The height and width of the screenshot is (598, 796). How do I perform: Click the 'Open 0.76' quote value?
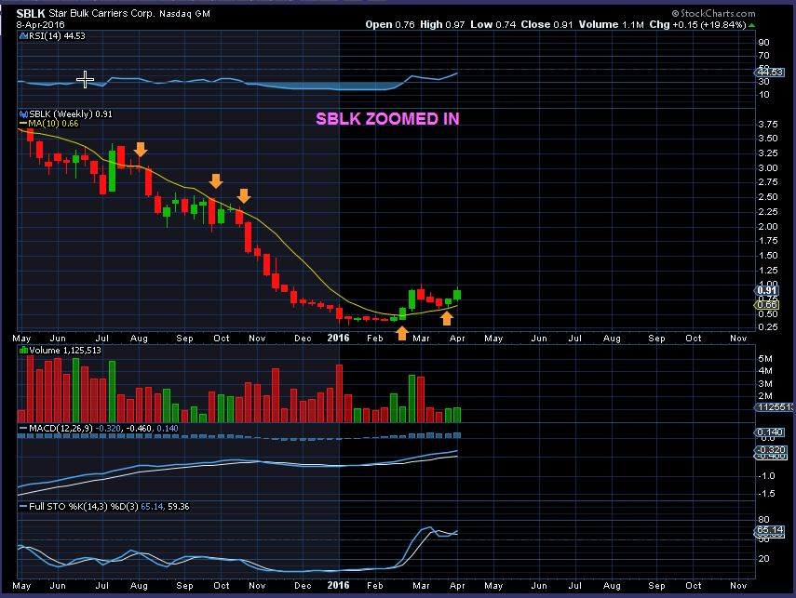click(x=390, y=24)
